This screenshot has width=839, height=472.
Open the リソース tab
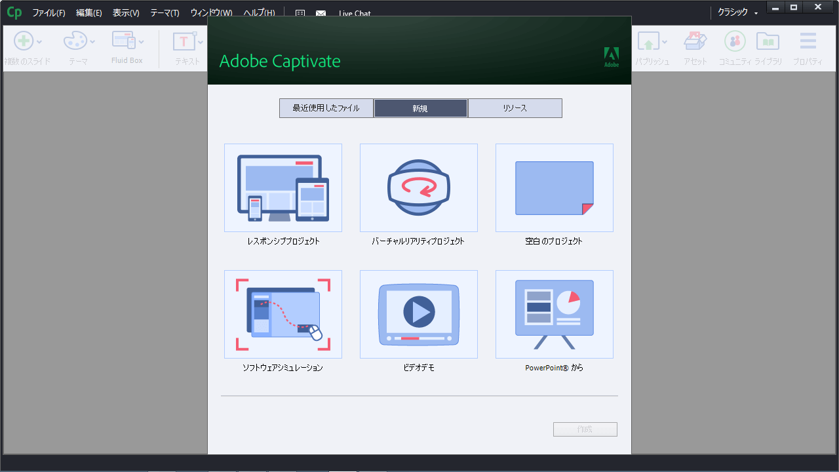coord(515,108)
